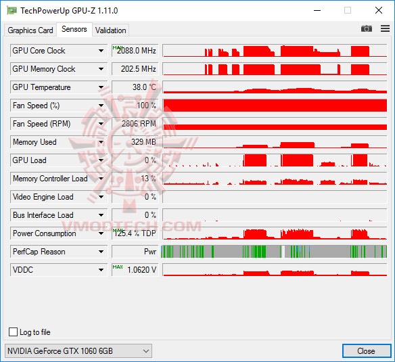
Task: Click the GPU Temperature history graph
Action: (275, 87)
